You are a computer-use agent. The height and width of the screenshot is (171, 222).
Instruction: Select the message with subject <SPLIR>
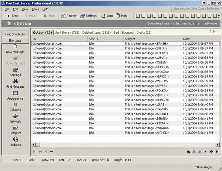pos(125,48)
